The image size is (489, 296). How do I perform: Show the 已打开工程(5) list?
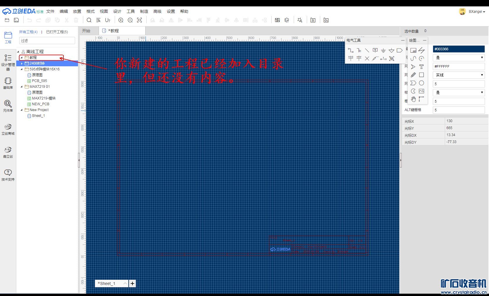click(x=57, y=32)
